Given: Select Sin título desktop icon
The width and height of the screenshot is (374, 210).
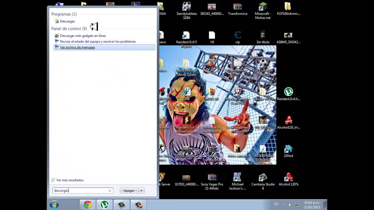Looking at the screenshot, I should (x=263, y=37).
